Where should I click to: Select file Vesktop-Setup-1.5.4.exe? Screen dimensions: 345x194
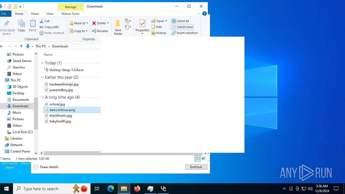coord(66,70)
